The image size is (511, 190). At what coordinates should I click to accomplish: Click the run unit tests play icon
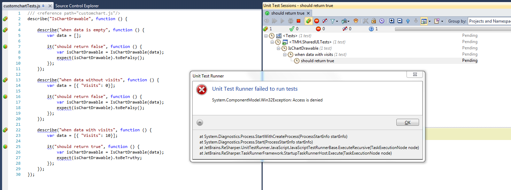(x=282, y=21)
